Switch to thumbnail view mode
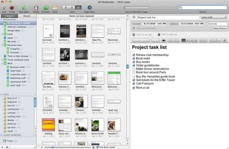This screenshot has width=229, height=149. [x=78, y=8]
